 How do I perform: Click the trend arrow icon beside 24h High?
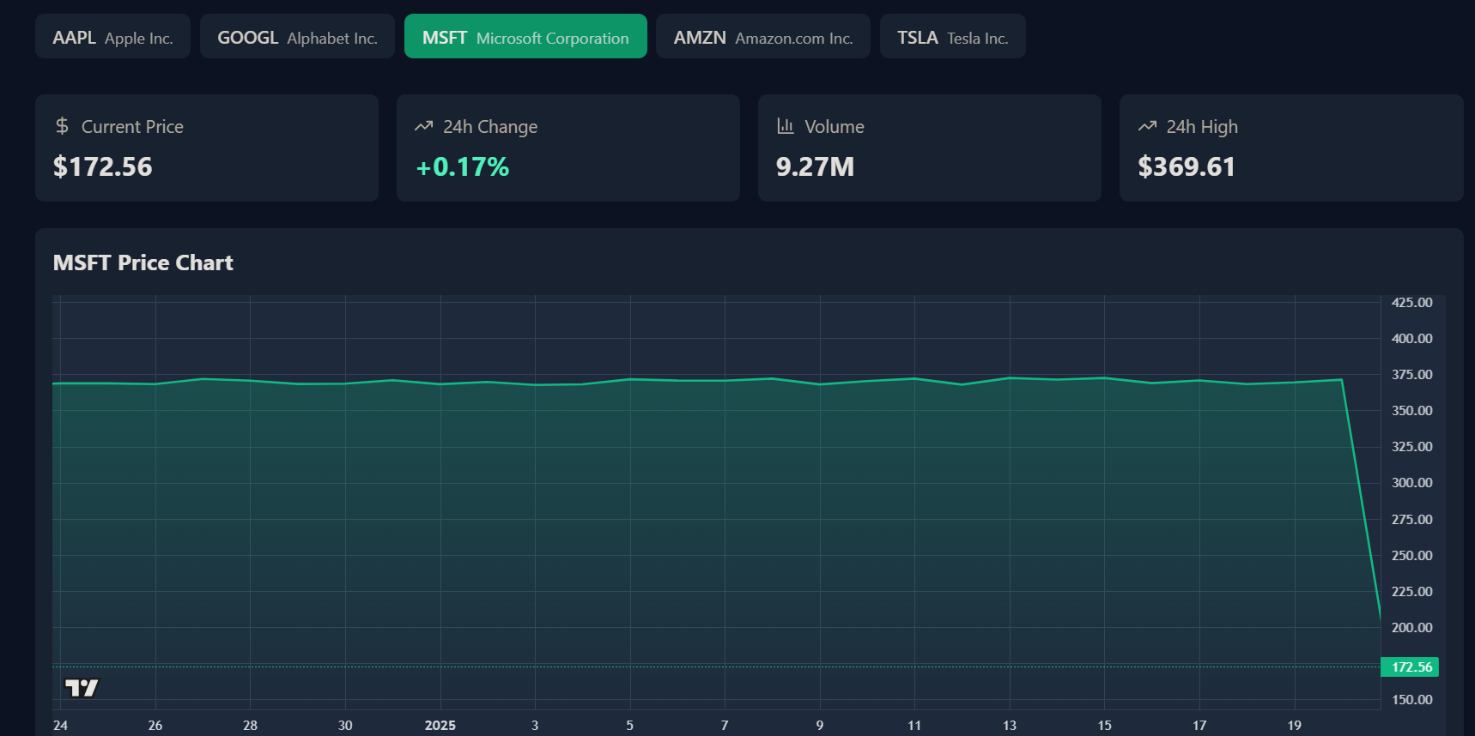[x=1147, y=126]
